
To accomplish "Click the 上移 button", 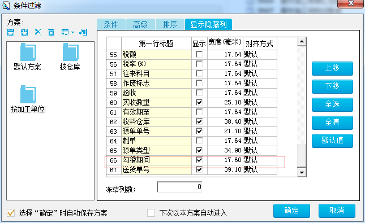I will (x=332, y=68).
